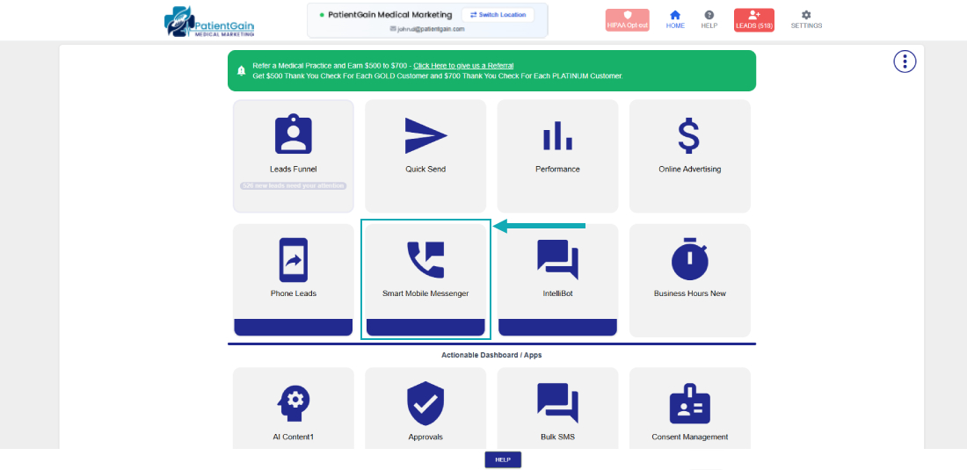Viewport: 967px width, 470px height.
Task: Open SETTINGS in top navigation
Action: click(806, 19)
